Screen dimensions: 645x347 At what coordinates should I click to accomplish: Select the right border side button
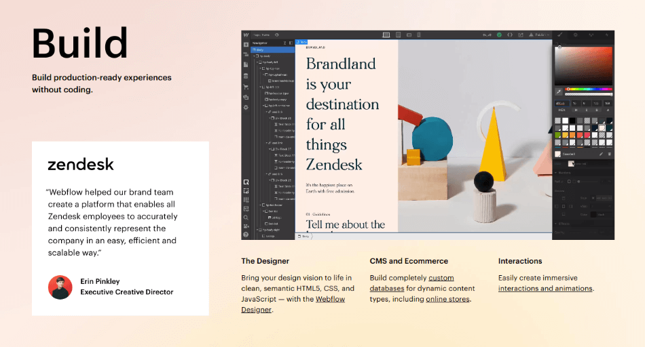coord(571,206)
